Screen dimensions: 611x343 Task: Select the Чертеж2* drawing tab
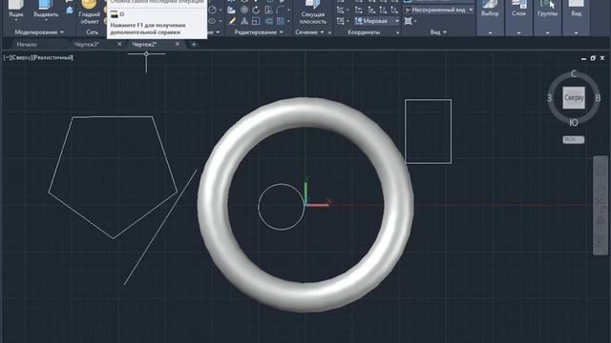144,45
